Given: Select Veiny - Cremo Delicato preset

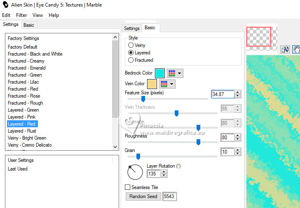Looking at the screenshot, I should click(30, 145).
